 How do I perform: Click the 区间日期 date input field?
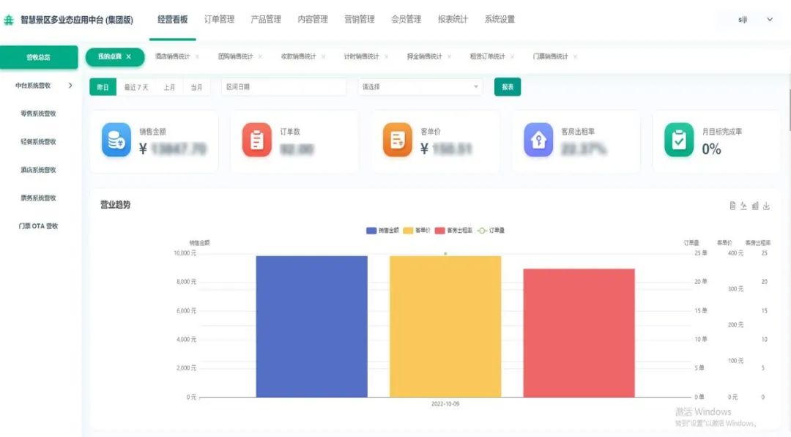284,87
